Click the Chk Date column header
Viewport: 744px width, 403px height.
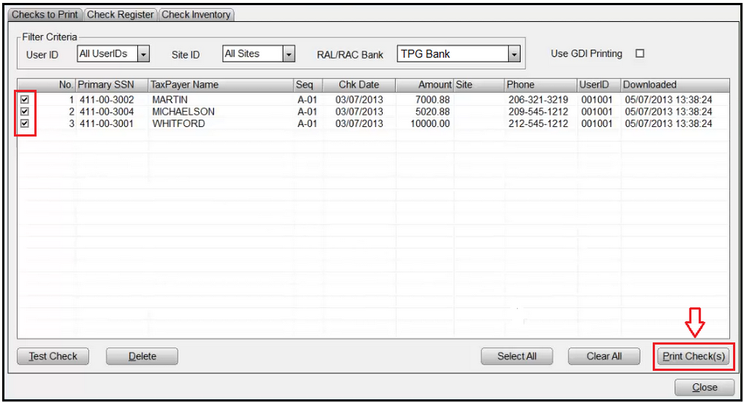359,84
